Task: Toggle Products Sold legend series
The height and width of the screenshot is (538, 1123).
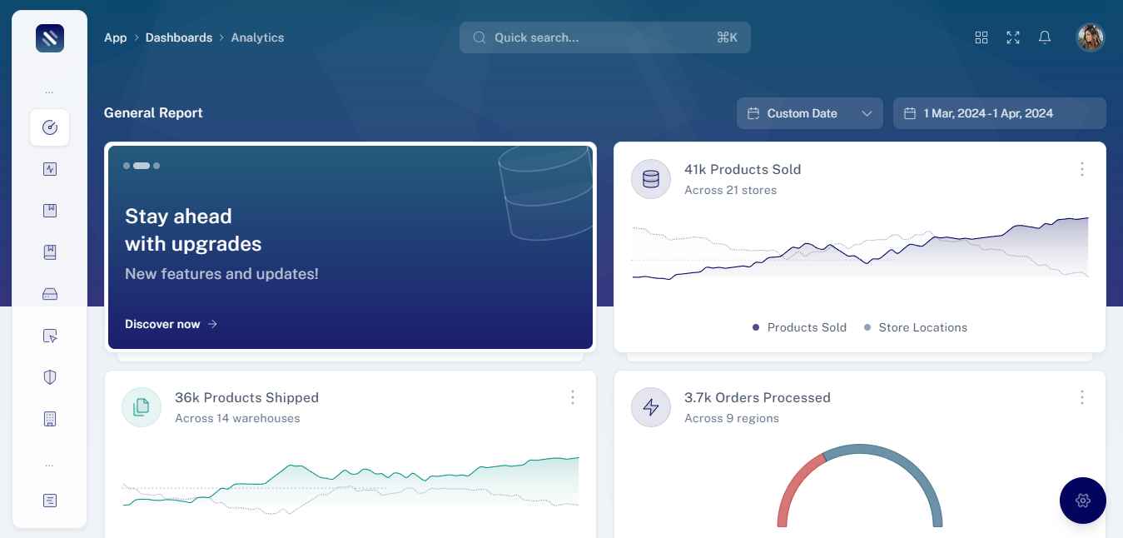Action: tap(799, 327)
